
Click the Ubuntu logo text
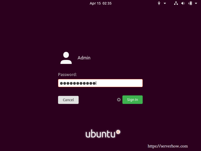coord(100,134)
